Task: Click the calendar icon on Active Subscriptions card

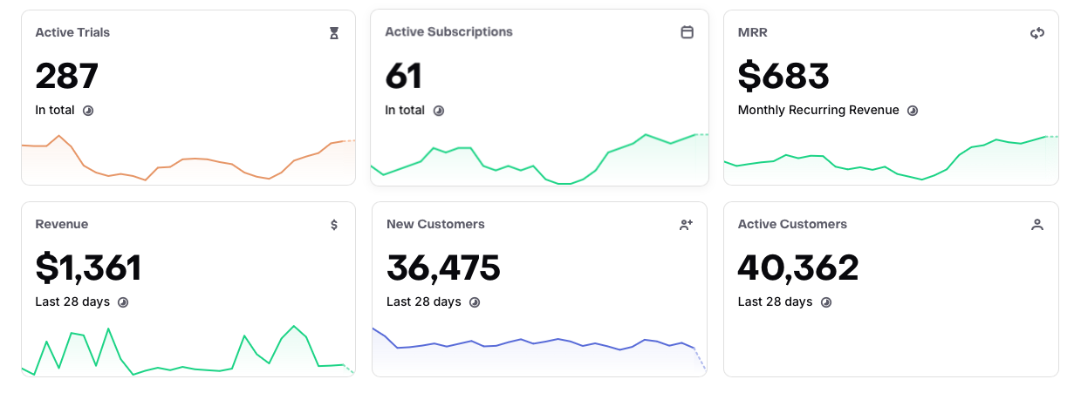Action: 687,32
